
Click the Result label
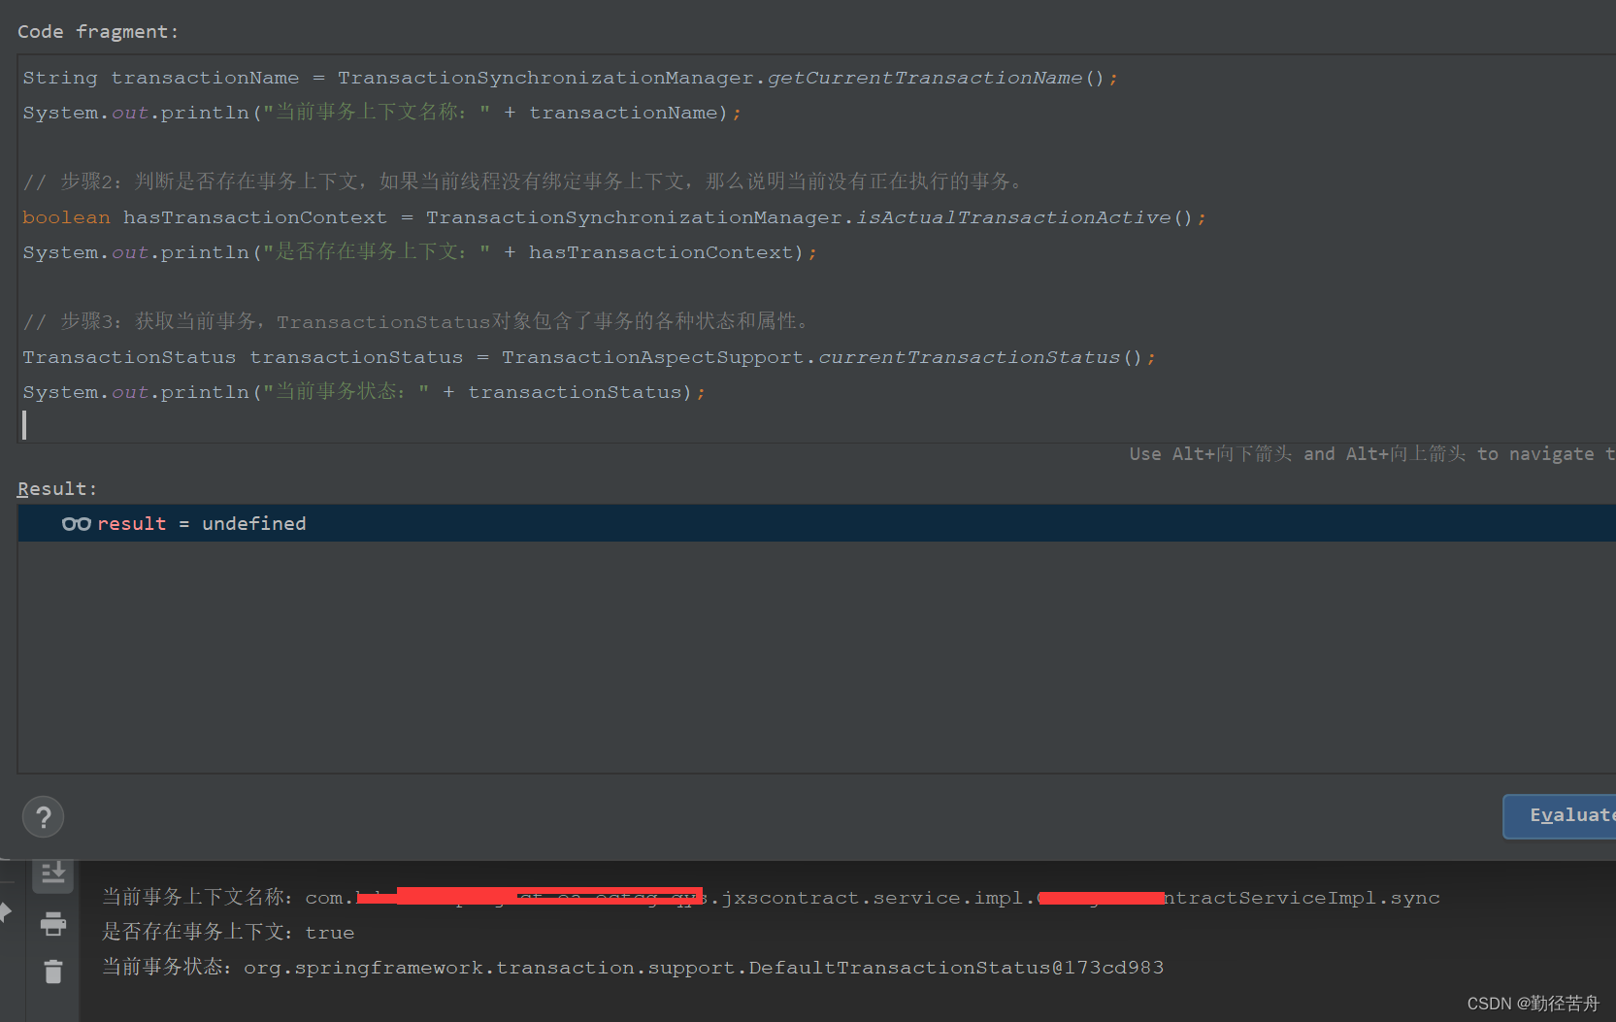tap(57, 489)
